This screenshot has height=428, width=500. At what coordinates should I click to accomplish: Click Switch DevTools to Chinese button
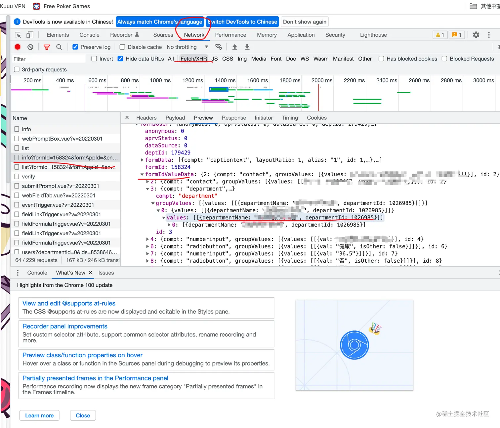243,22
